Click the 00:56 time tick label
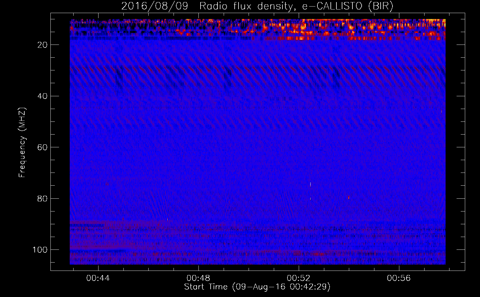Screen dimensions: 480x297 point(399,278)
